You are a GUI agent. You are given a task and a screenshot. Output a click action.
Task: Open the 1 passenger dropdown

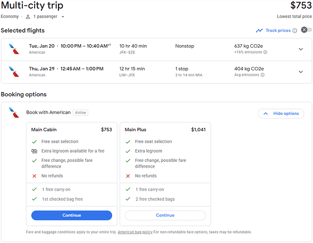48,17
